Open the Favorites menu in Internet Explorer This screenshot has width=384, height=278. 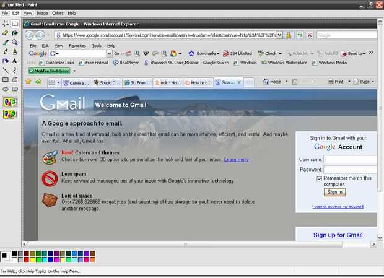pos(77,46)
